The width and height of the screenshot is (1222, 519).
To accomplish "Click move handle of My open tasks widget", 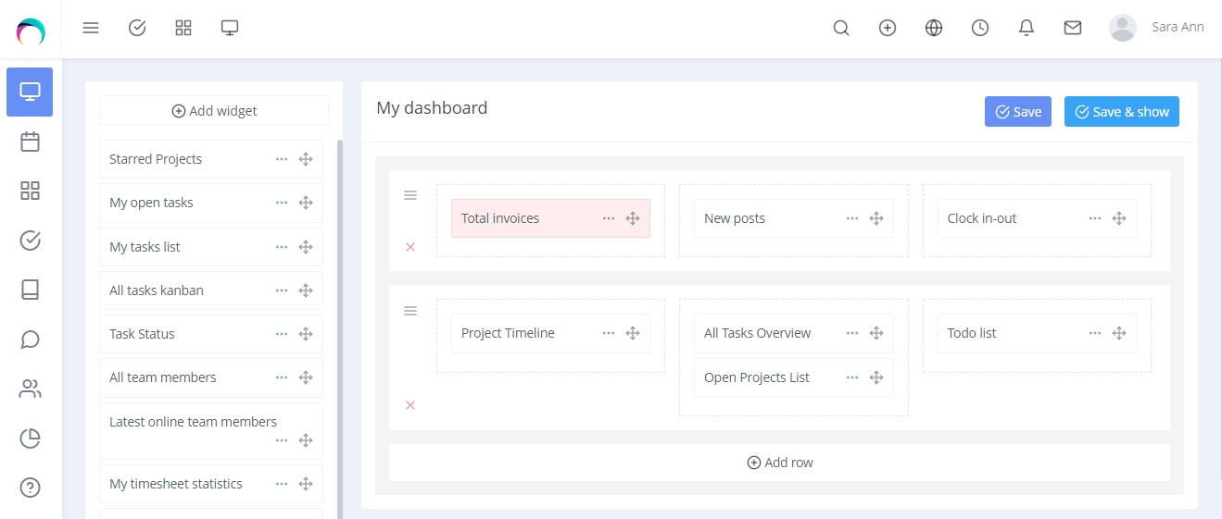I will [306, 203].
